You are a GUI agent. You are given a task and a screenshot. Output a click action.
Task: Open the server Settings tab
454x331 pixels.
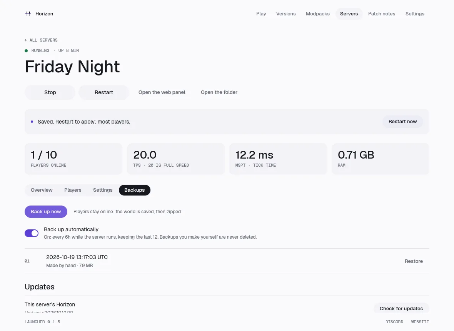pos(103,190)
